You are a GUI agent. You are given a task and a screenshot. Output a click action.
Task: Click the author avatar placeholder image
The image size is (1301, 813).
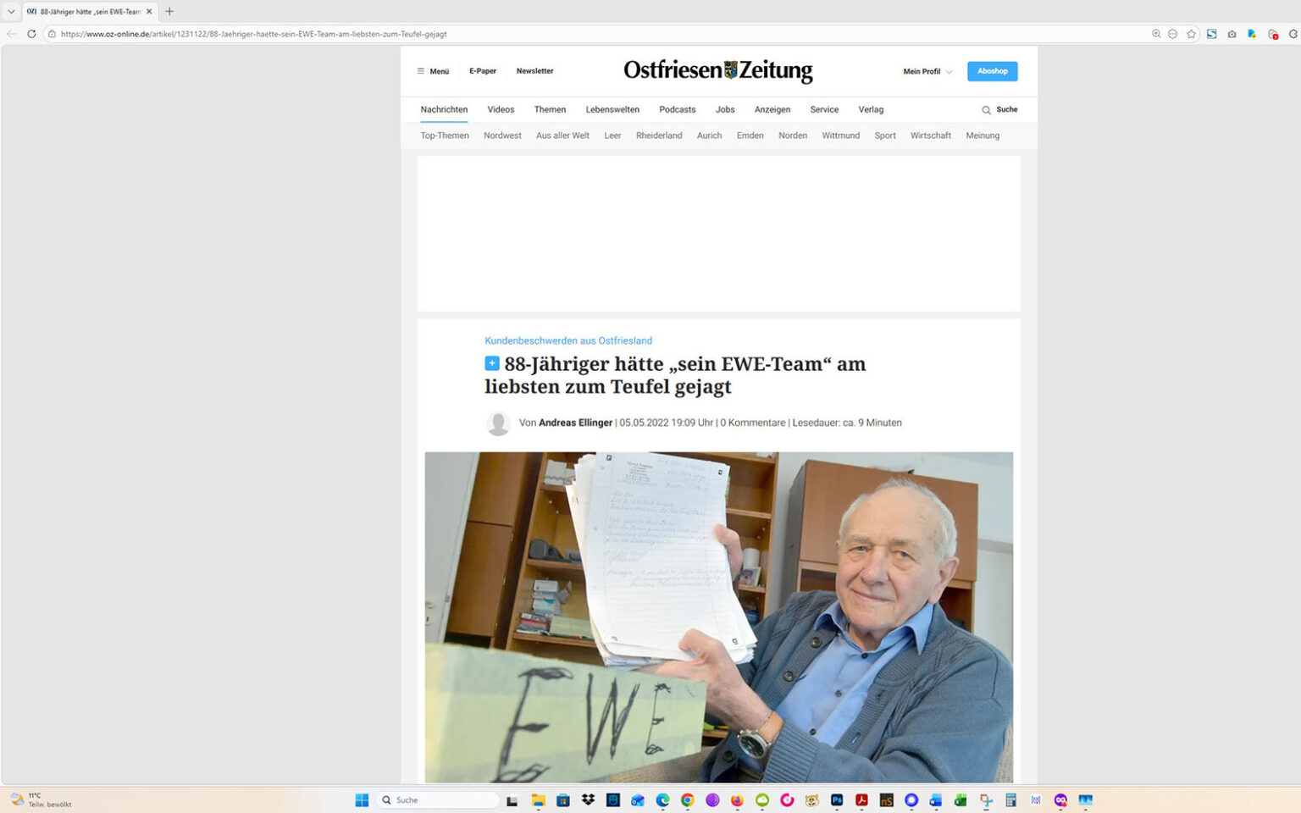click(498, 422)
